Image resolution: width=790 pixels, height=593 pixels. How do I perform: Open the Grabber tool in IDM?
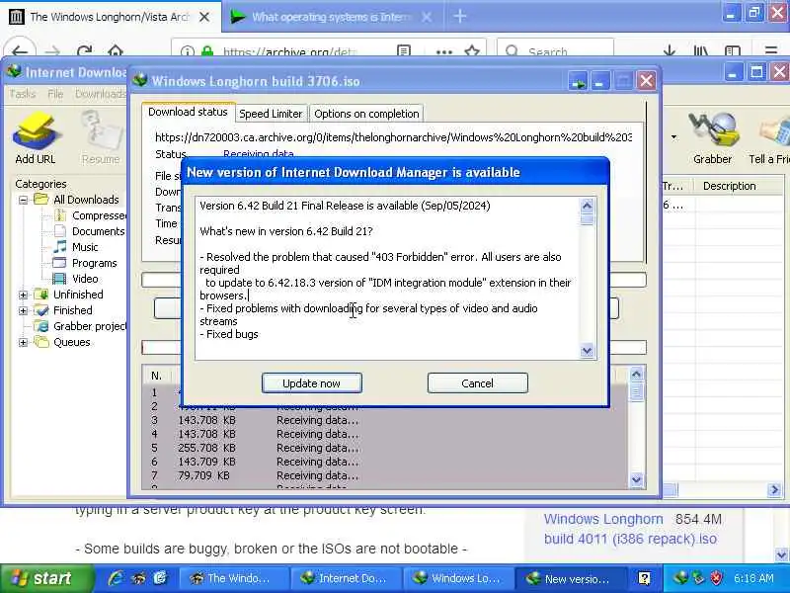point(712,137)
